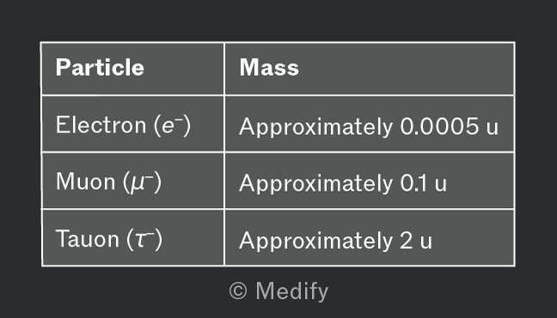This screenshot has height=318, width=557.
Task: Select the Electron (e⁻) cell
Action: click(132, 124)
